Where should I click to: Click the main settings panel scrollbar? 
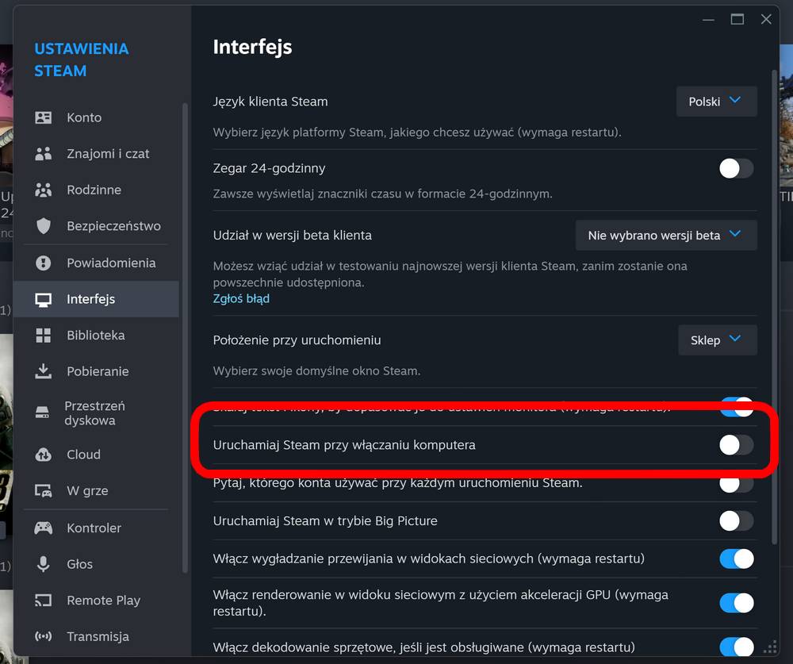tap(774, 307)
